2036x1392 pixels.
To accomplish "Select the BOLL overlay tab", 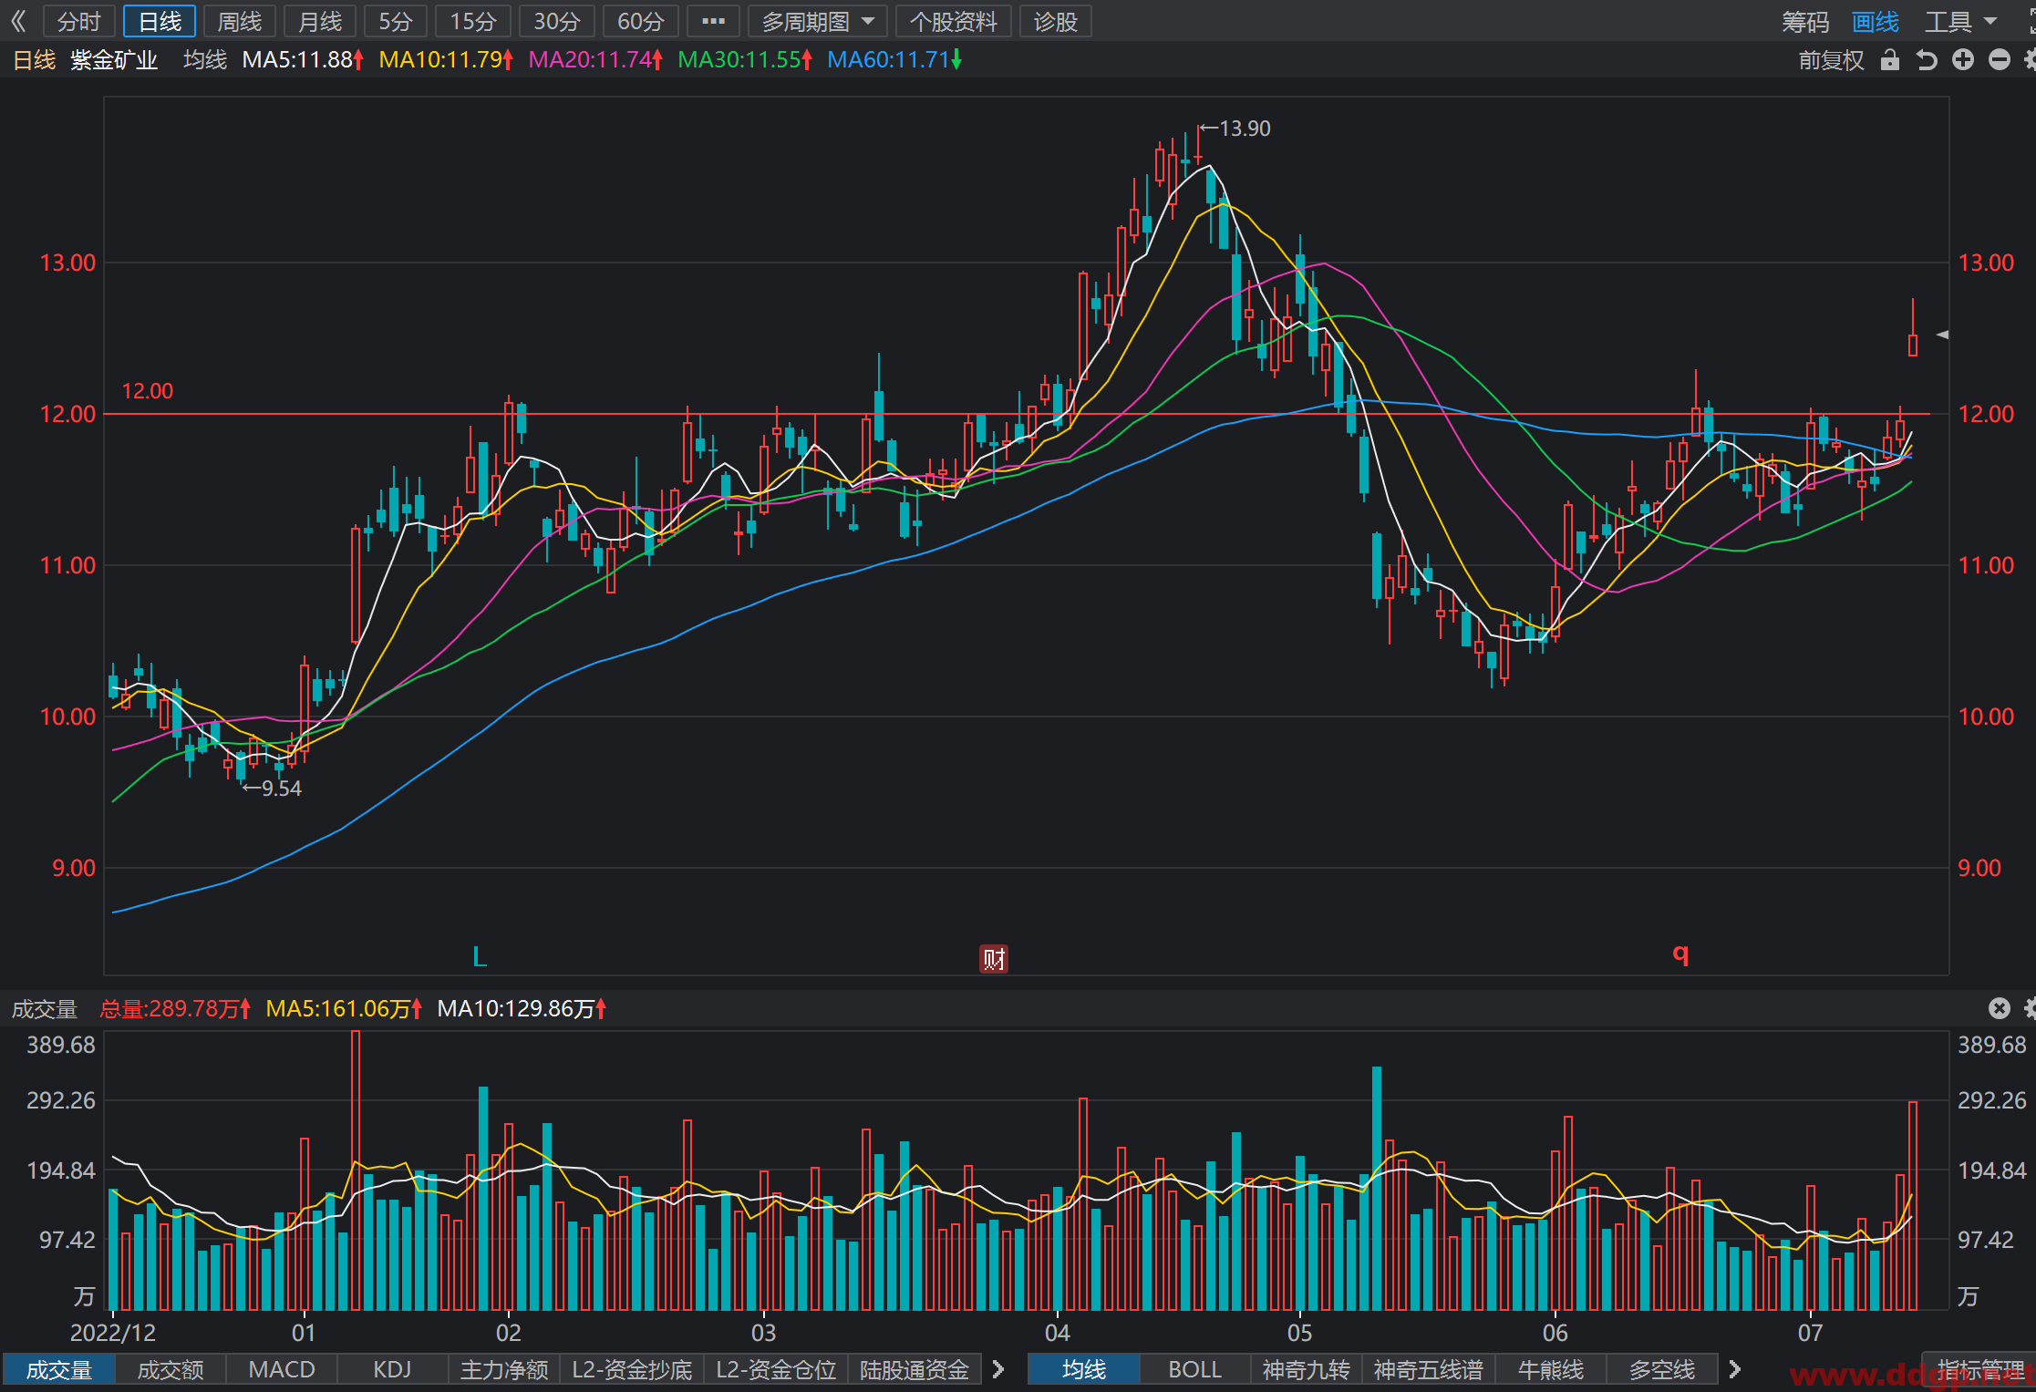I will click(1195, 1369).
